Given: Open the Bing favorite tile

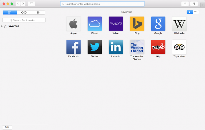Looking at the screenshot, I should [137, 24].
